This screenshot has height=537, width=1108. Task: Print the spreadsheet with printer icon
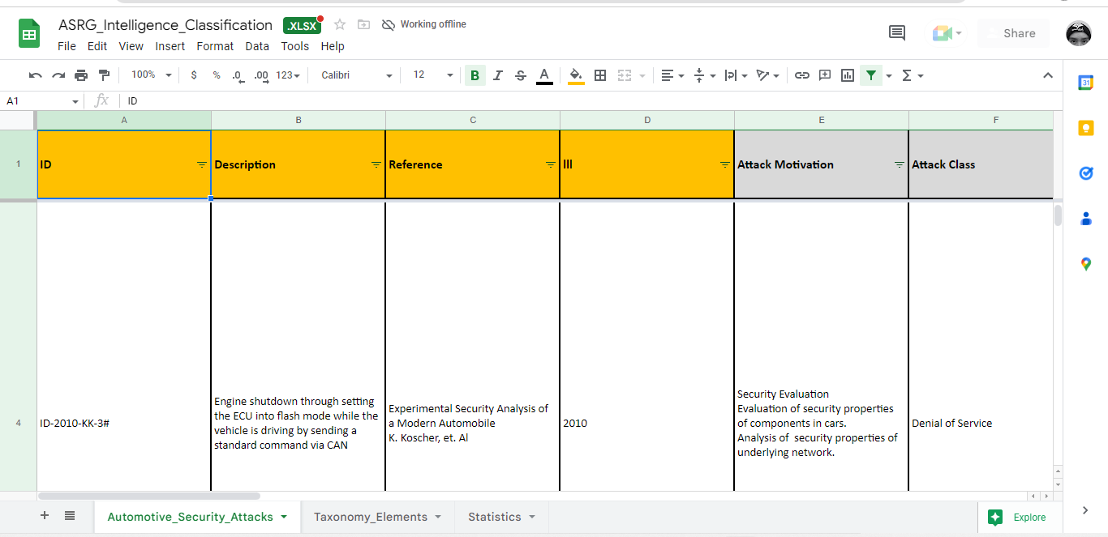[x=81, y=75]
